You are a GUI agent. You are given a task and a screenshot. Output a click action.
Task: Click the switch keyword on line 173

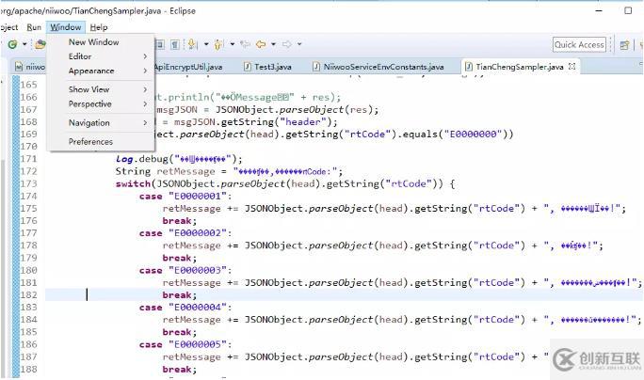[133, 183]
